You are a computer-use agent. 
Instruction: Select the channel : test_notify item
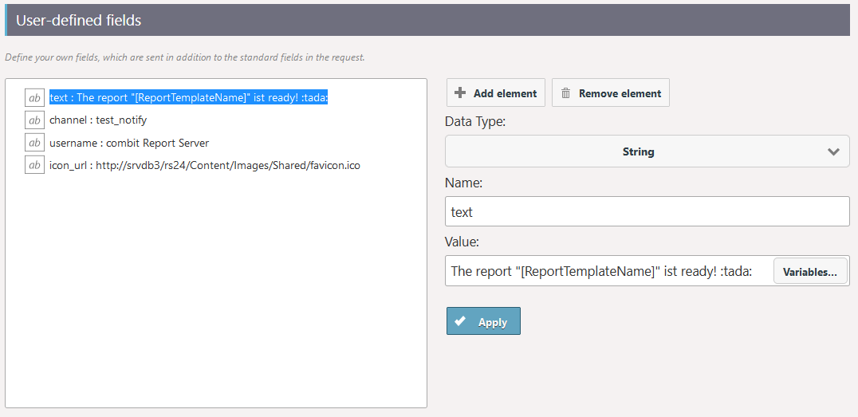coord(98,120)
